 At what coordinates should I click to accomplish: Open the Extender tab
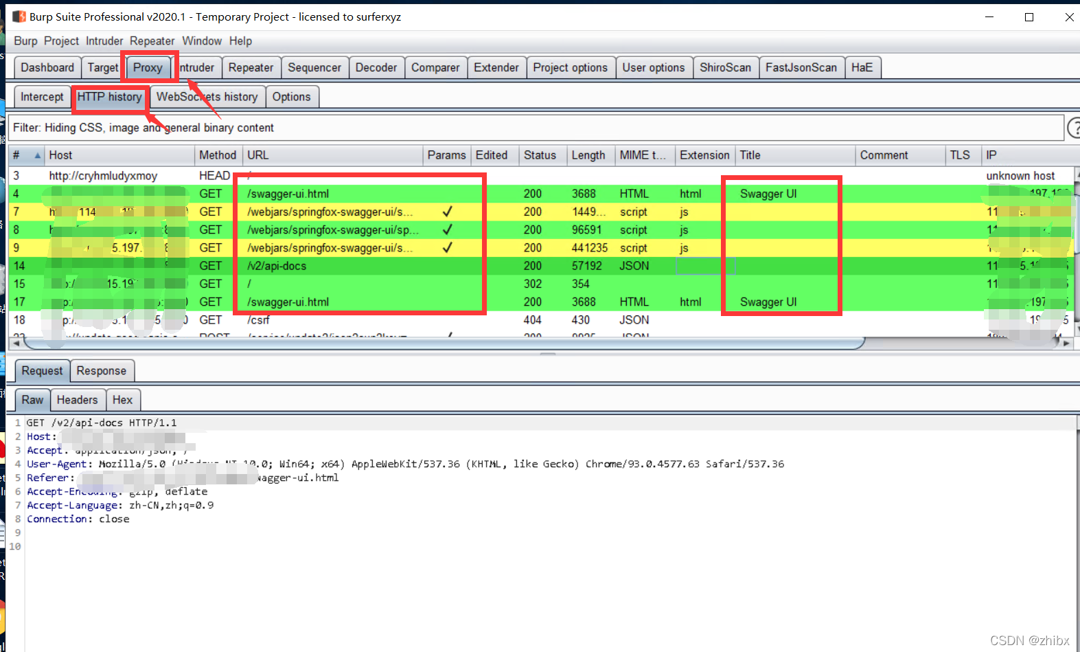pos(496,67)
